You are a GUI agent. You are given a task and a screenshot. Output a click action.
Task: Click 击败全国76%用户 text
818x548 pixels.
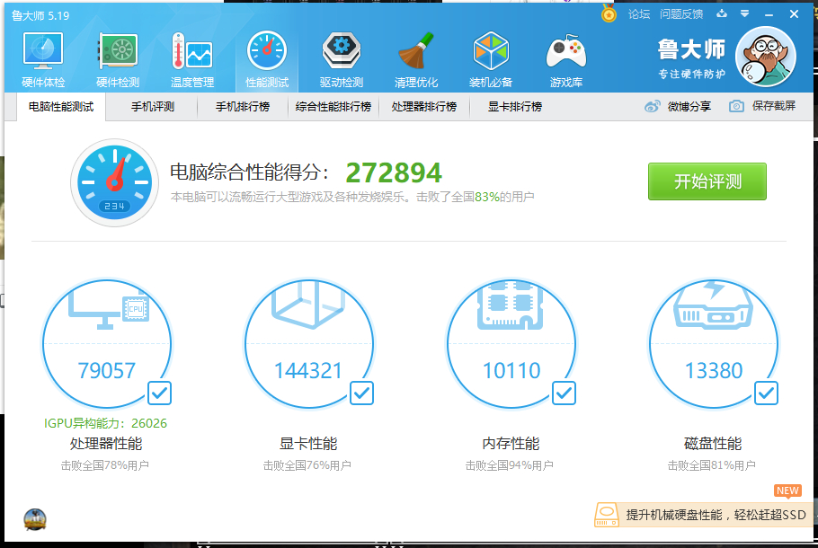[307, 465]
